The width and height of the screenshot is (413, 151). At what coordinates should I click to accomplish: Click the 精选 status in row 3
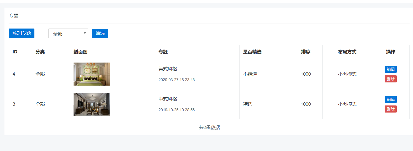[x=248, y=104]
